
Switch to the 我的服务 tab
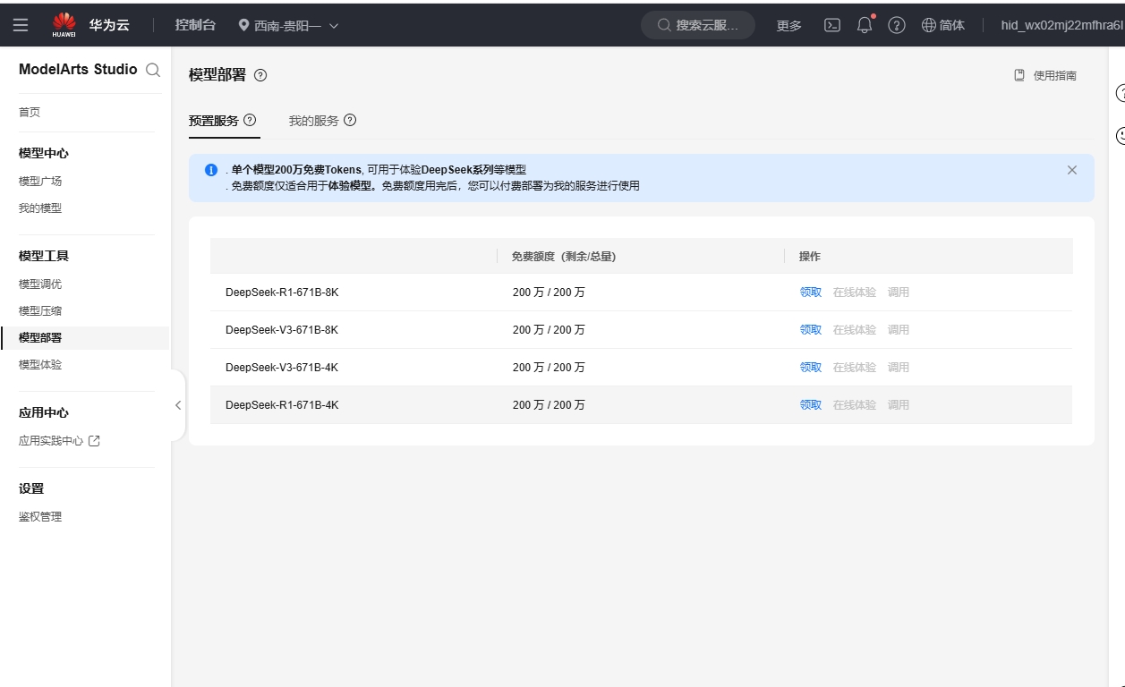[x=313, y=121]
